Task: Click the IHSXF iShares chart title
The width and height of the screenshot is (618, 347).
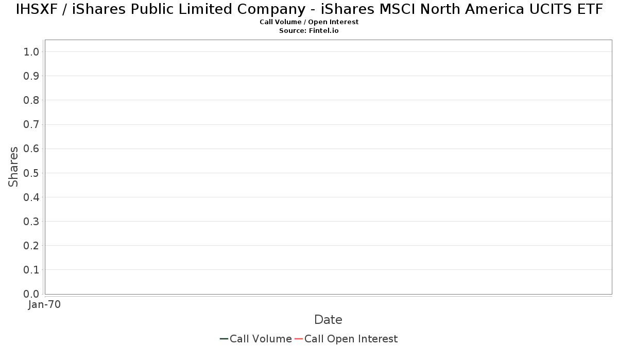Action: [x=309, y=9]
